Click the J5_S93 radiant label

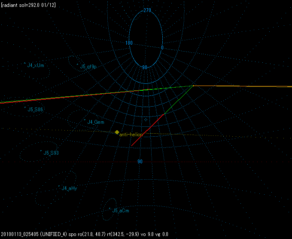tap(51, 153)
